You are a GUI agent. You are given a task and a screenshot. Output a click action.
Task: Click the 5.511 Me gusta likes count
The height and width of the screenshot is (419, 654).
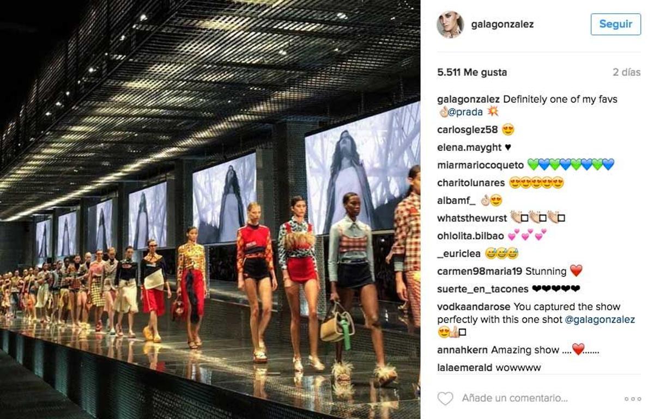click(472, 72)
